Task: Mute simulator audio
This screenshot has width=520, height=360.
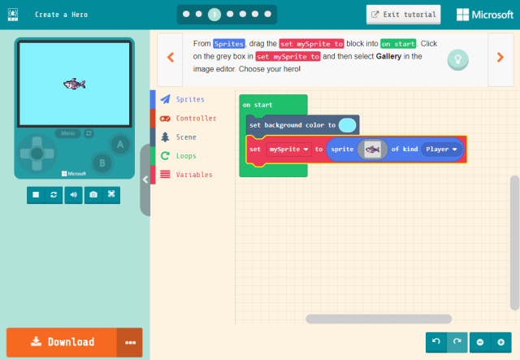Action: point(74,195)
